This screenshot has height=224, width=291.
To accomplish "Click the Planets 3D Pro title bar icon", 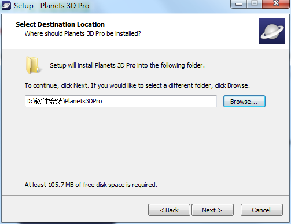I will (x=6, y=6).
